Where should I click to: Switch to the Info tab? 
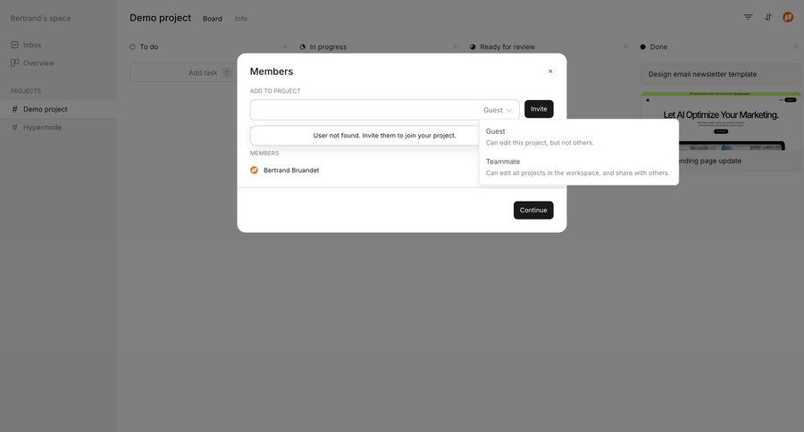[x=241, y=19]
